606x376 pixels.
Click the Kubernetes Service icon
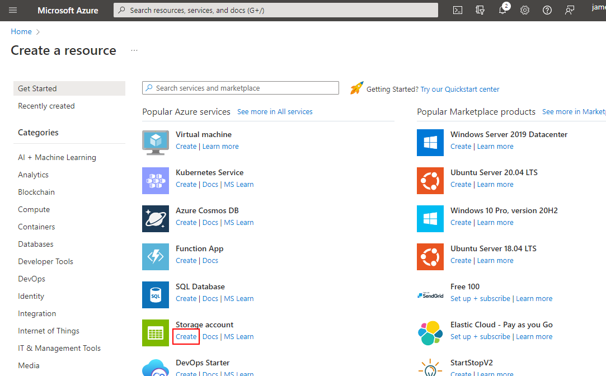click(156, 181)
